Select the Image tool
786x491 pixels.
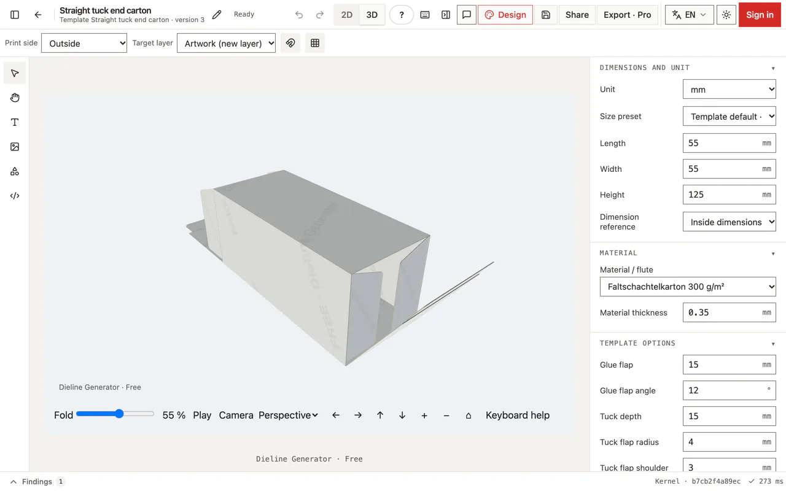(15, 147)
